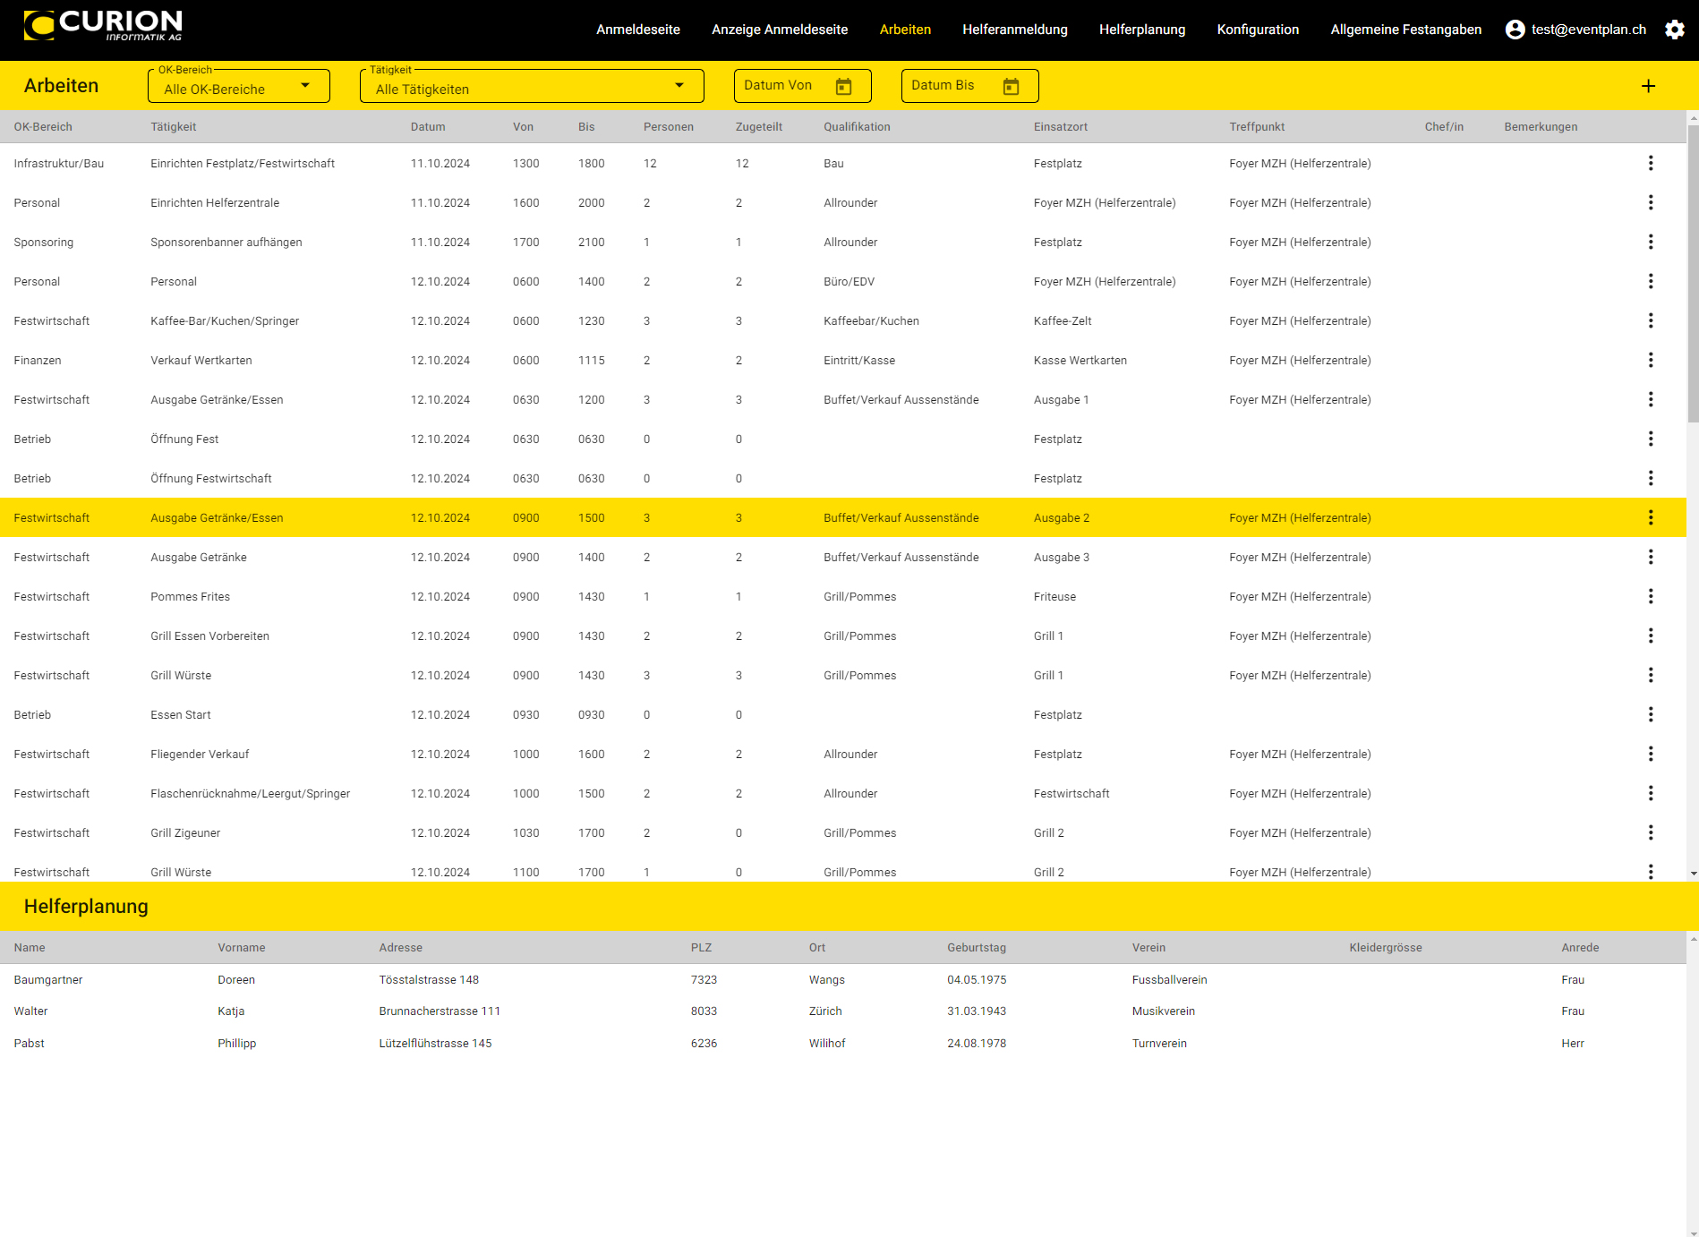
Task: Open the settings gear icon
Action: [1674, 30]
